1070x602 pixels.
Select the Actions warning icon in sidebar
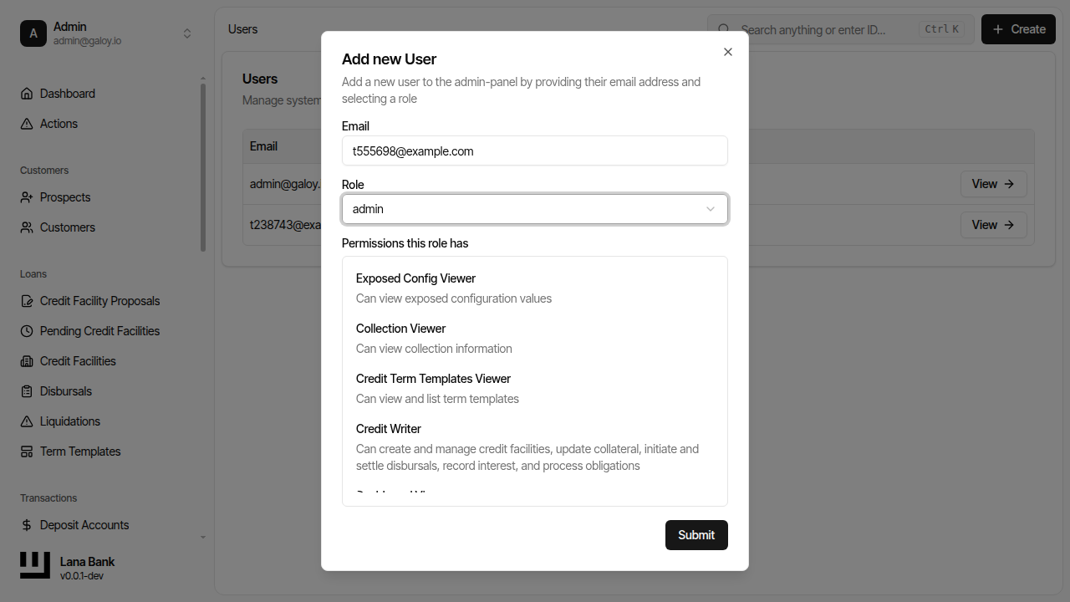pyautogui.click(x=25, y=123)
